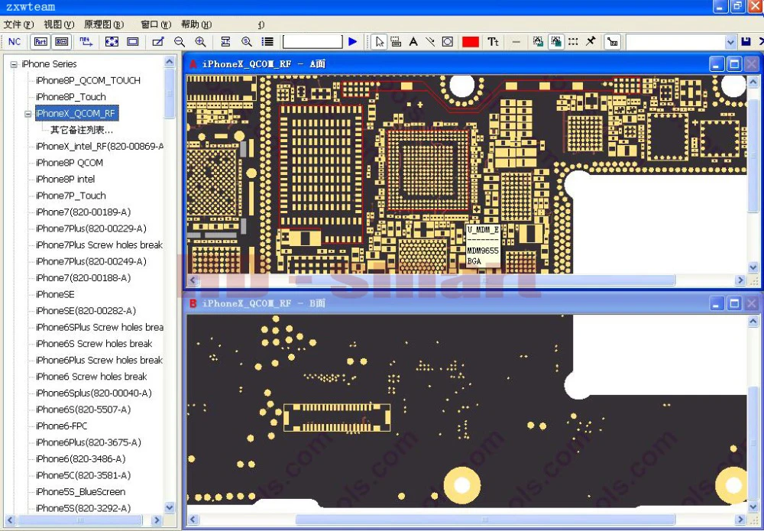764x531 pixels.
Task: Click the U_MDM_E MDM9655 BGA label
Action: pos(483,246)
